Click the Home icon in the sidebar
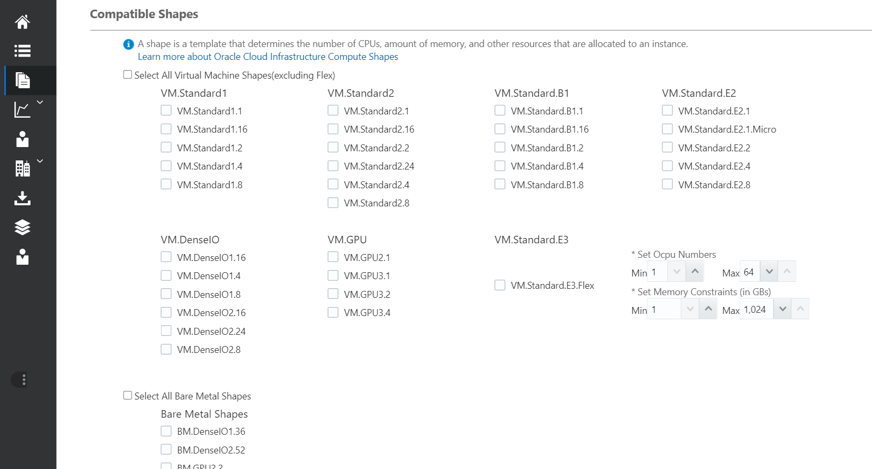This screenshot has height=469, width=872. (22, 21)
